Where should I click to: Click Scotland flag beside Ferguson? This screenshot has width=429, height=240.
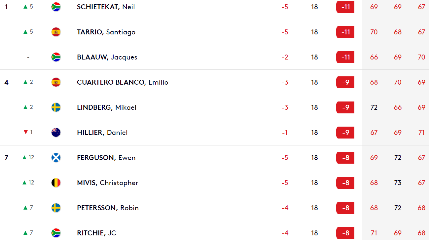pyautogui.click(x=56, y=158)
